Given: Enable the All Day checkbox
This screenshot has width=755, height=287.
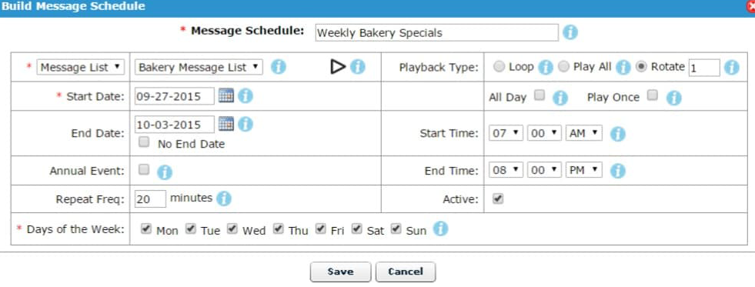Looking at the screenshot, I should (540, 95).
